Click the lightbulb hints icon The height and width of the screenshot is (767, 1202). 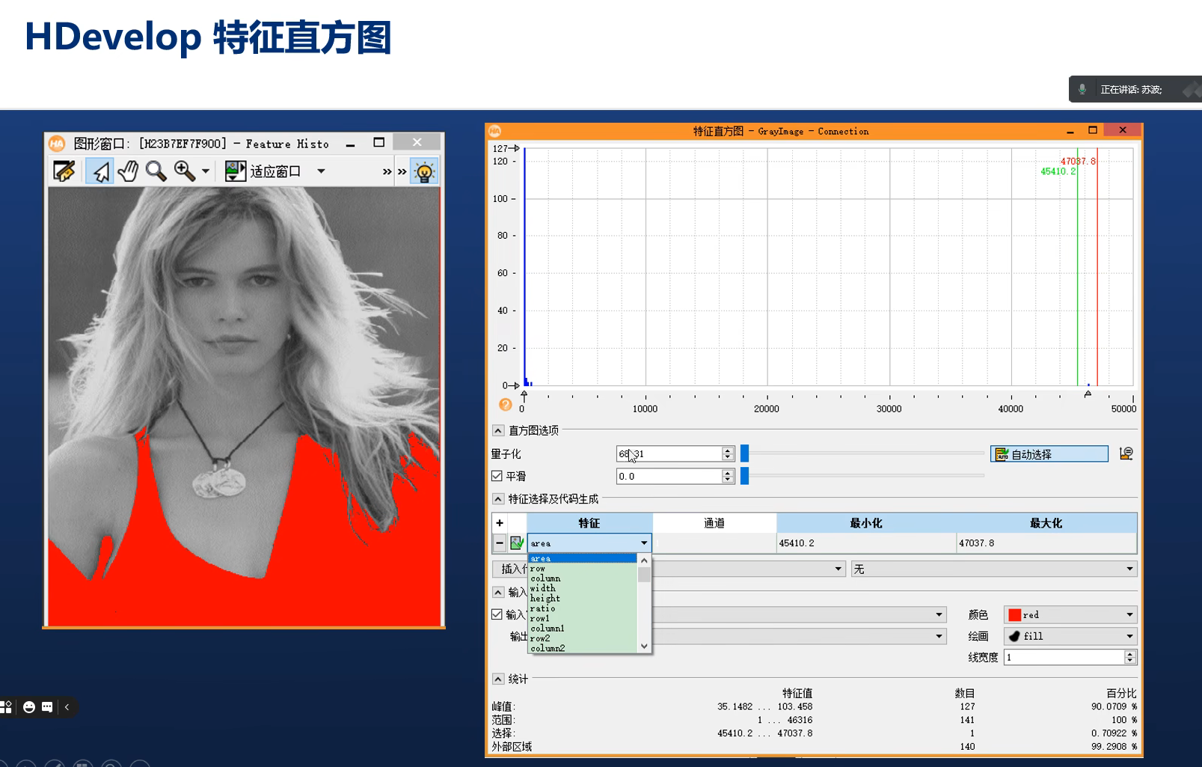424,172
